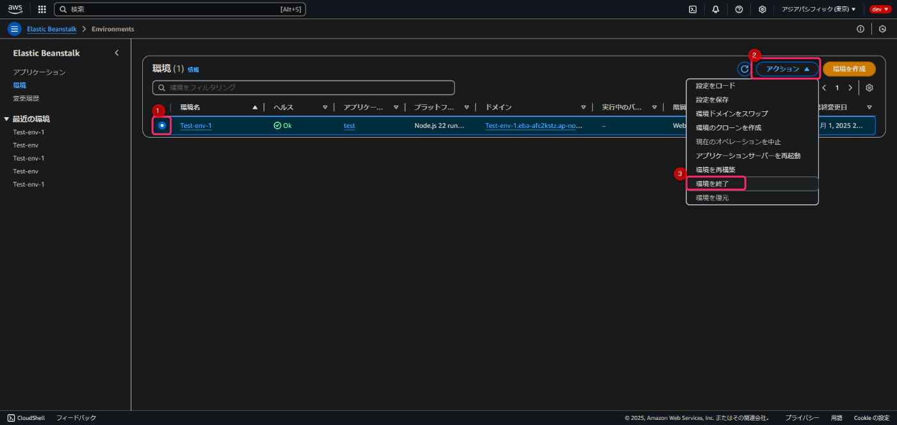
Task: Open the 情報 link beside 環境
Action: coord(193,70)
